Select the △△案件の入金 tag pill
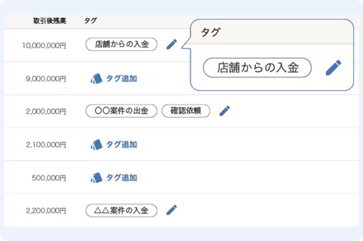363x241 pixels. 122,210
